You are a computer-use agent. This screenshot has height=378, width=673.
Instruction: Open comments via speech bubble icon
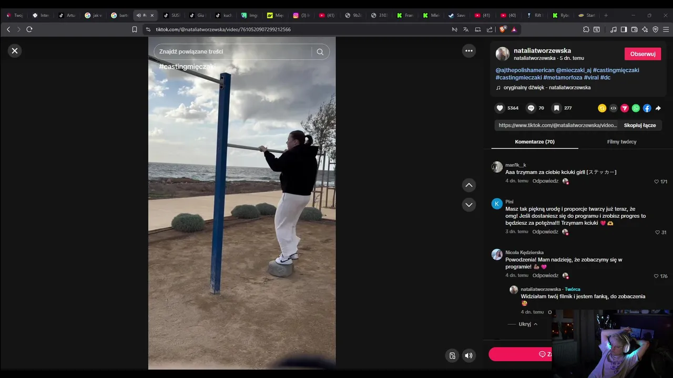(x=531, y=108)
